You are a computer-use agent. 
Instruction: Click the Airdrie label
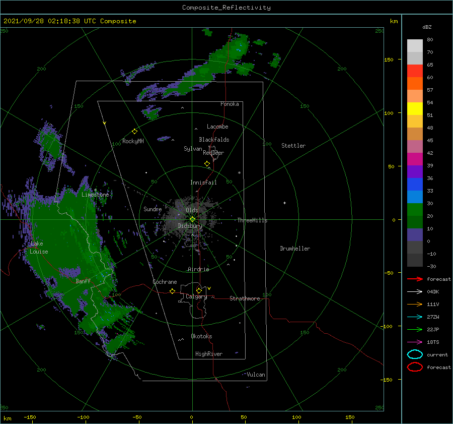pyautogui.click(x=198, y=269)
